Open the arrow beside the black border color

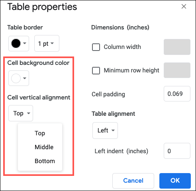(x=25, y=43)
